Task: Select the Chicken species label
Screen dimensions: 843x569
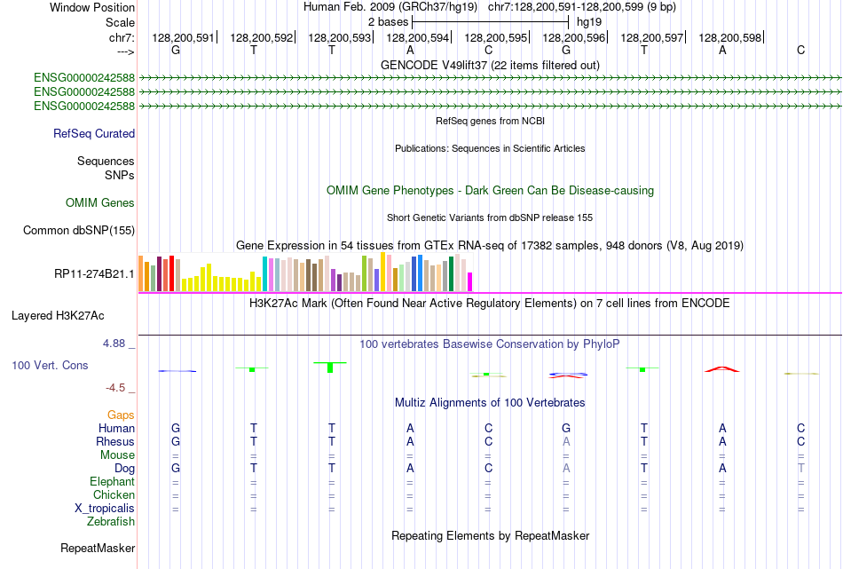Action: click(x=114, y=494)
